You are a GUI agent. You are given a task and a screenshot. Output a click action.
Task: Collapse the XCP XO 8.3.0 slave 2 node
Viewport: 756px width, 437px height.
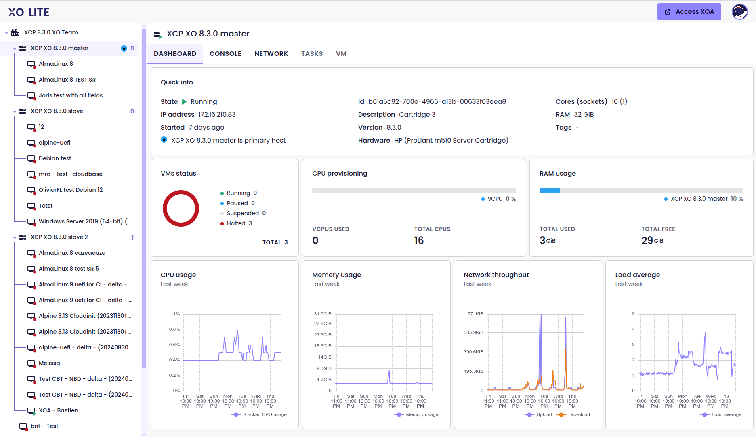(15, 237)
